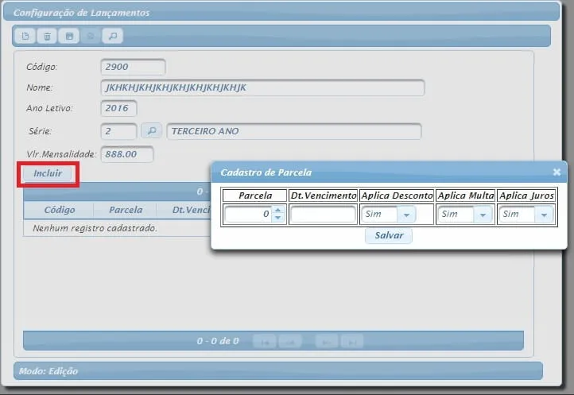Increase Parcela value with up arrow
The image size is (574, 395).
coord(277,210)
